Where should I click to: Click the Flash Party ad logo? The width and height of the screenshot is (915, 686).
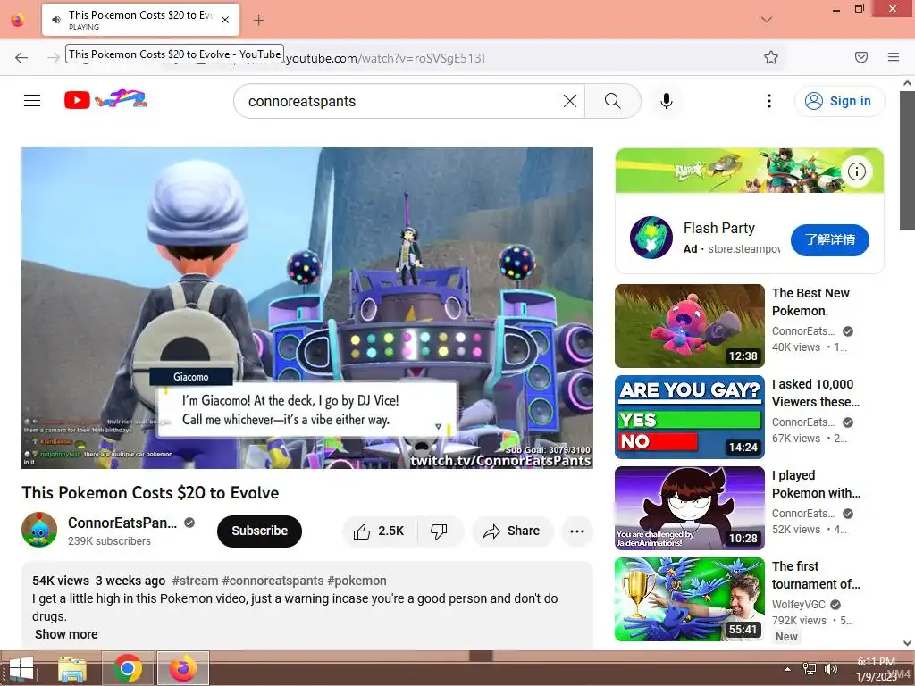click(651, 238)
